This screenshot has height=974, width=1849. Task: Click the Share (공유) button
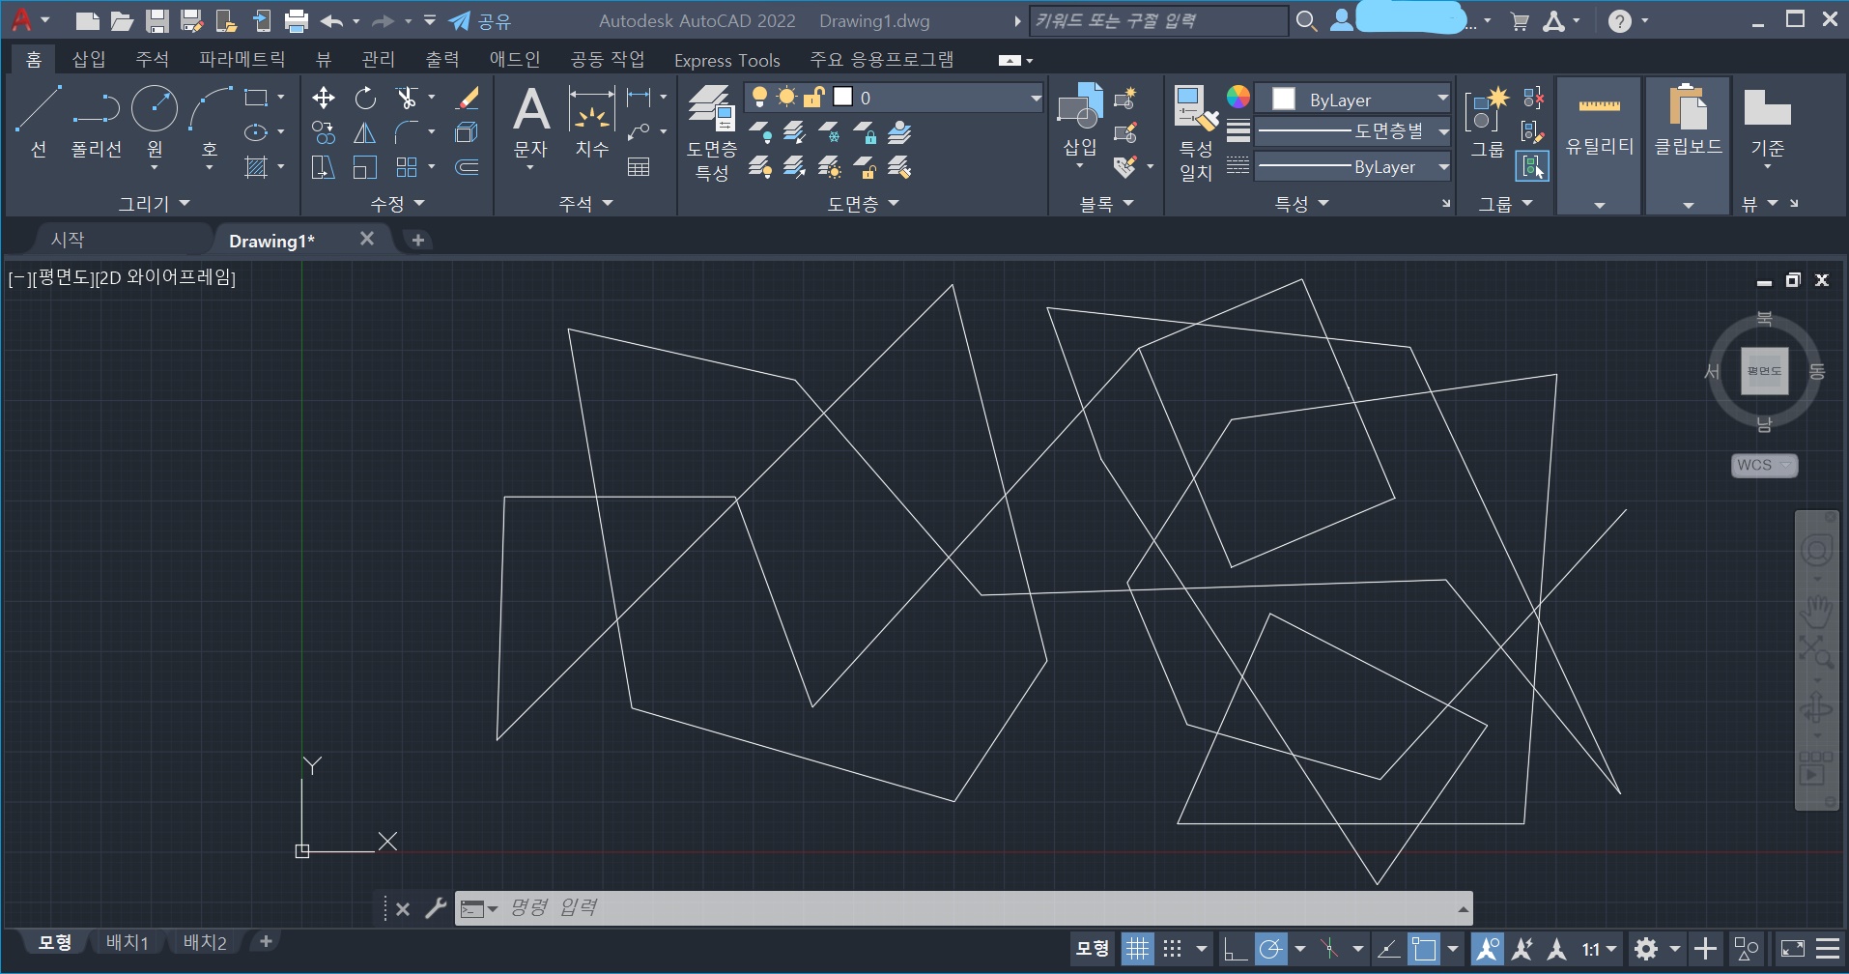pos(481,21)
